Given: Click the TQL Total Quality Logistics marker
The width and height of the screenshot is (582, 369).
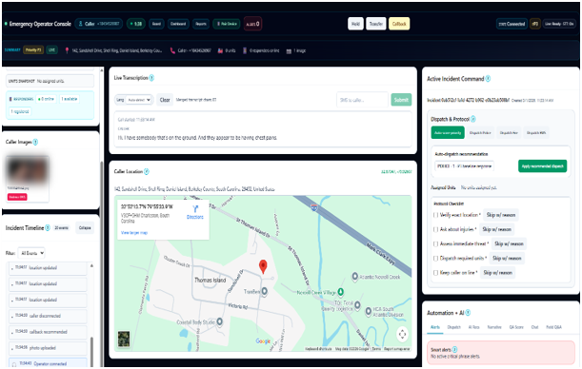Looking at the screenshot, I should tap(357, 305).
